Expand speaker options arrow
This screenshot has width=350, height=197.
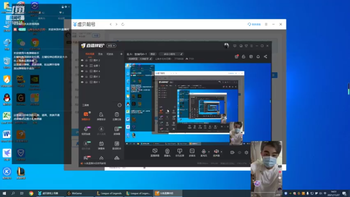pos(221,151)
